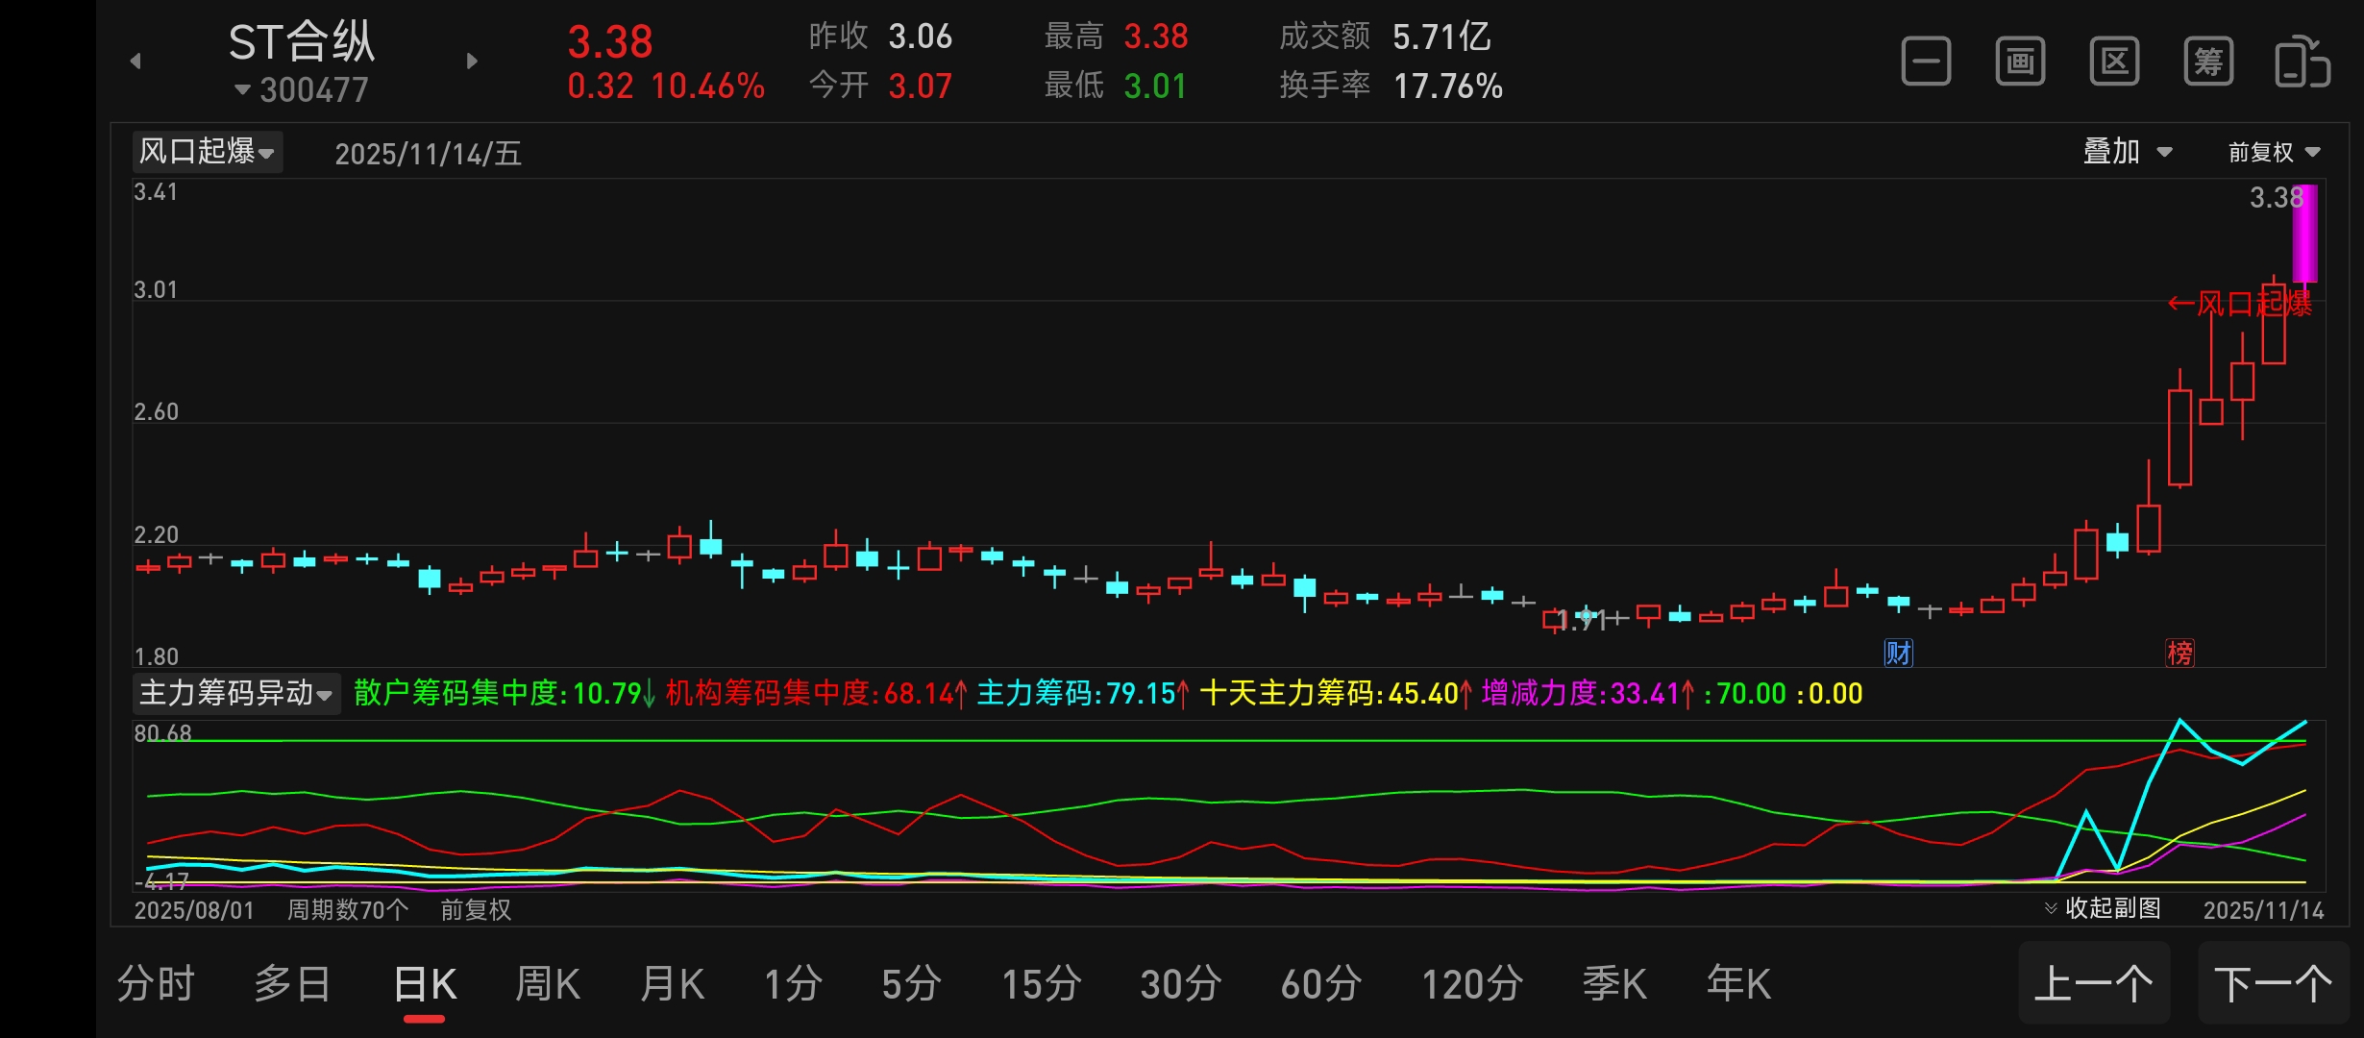2364x1038 pixels.
Task: Click the red 榜 marker on chart
Action: [x=2179, y=654]
